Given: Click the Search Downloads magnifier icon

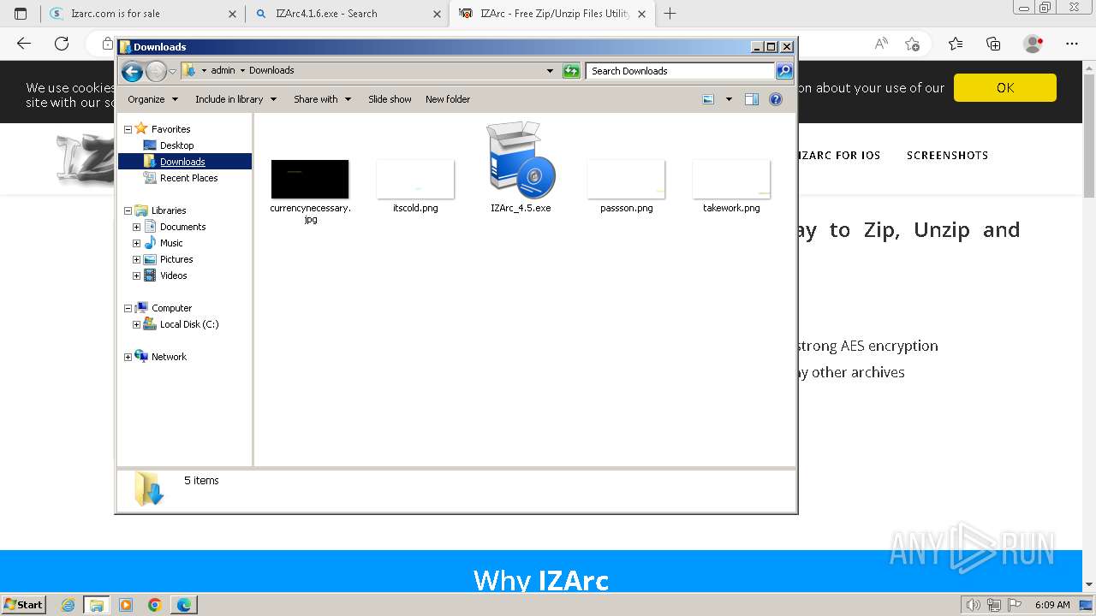Looking at the screenshot, I should tap(783, 71).
